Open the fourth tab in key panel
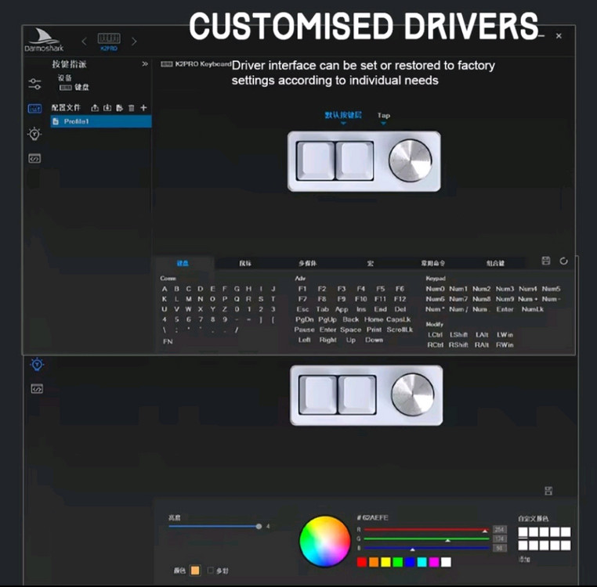 [371, 264]
